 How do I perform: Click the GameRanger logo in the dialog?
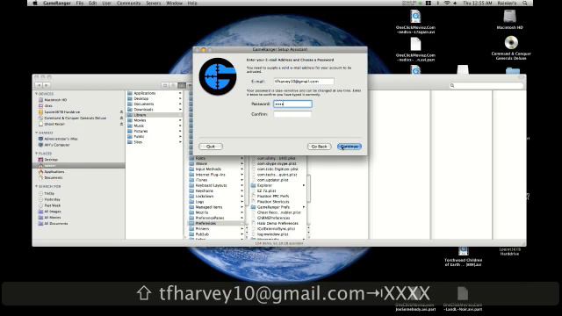point(218,76)
